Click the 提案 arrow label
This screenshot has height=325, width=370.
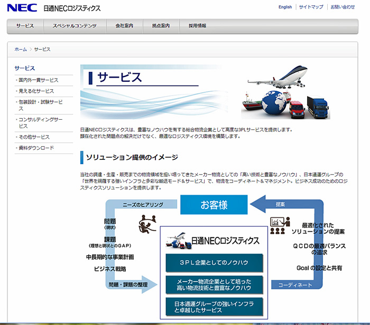pyautogui.click(x=280, y=204)
